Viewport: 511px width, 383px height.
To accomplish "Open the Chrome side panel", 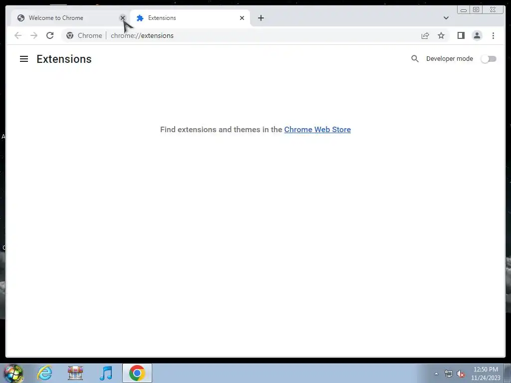I will tap(461, 35).
